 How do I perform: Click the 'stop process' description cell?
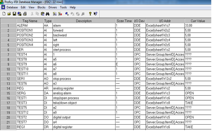(x=84, y=79)
